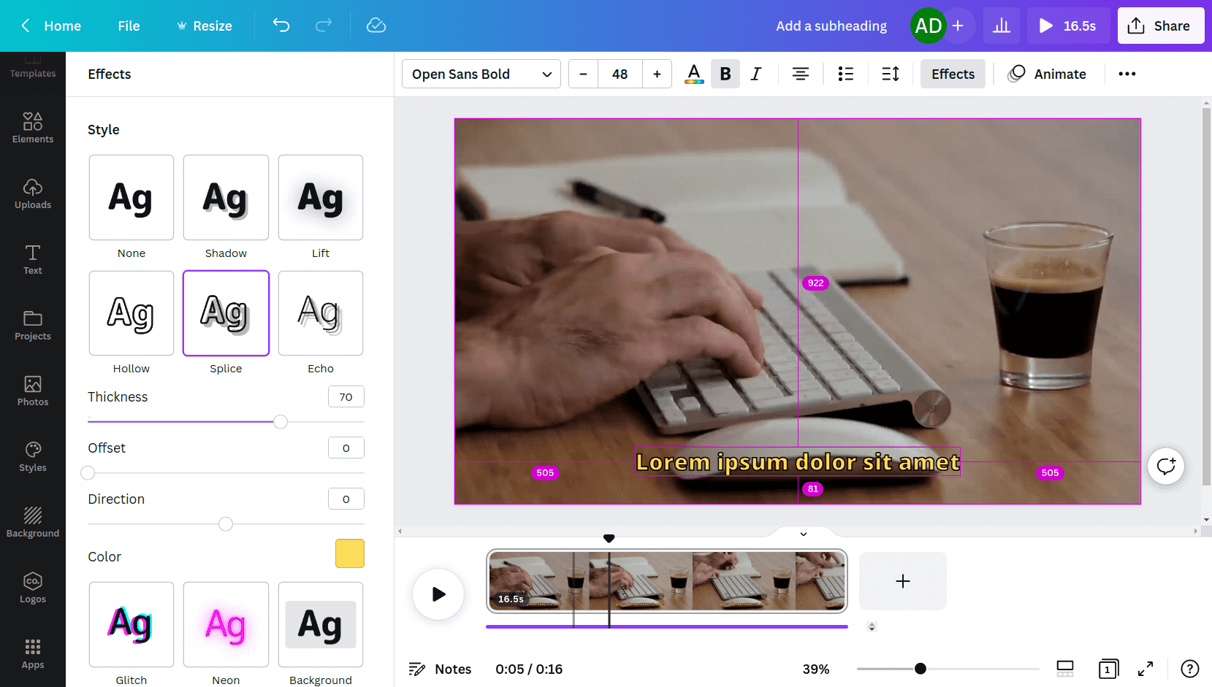1212x687 pixels.
Task: Open the help question mark
Action: pos(1190,669)
